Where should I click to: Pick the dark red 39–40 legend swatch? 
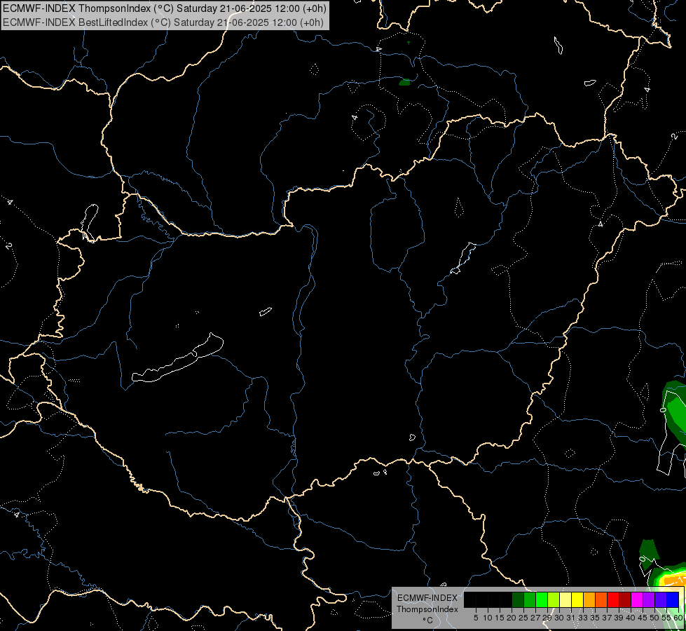[625, 599]
